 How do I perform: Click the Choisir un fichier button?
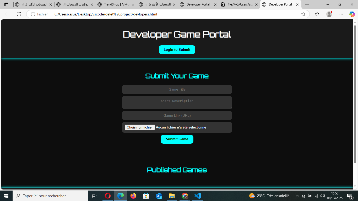tap(140, 127)
